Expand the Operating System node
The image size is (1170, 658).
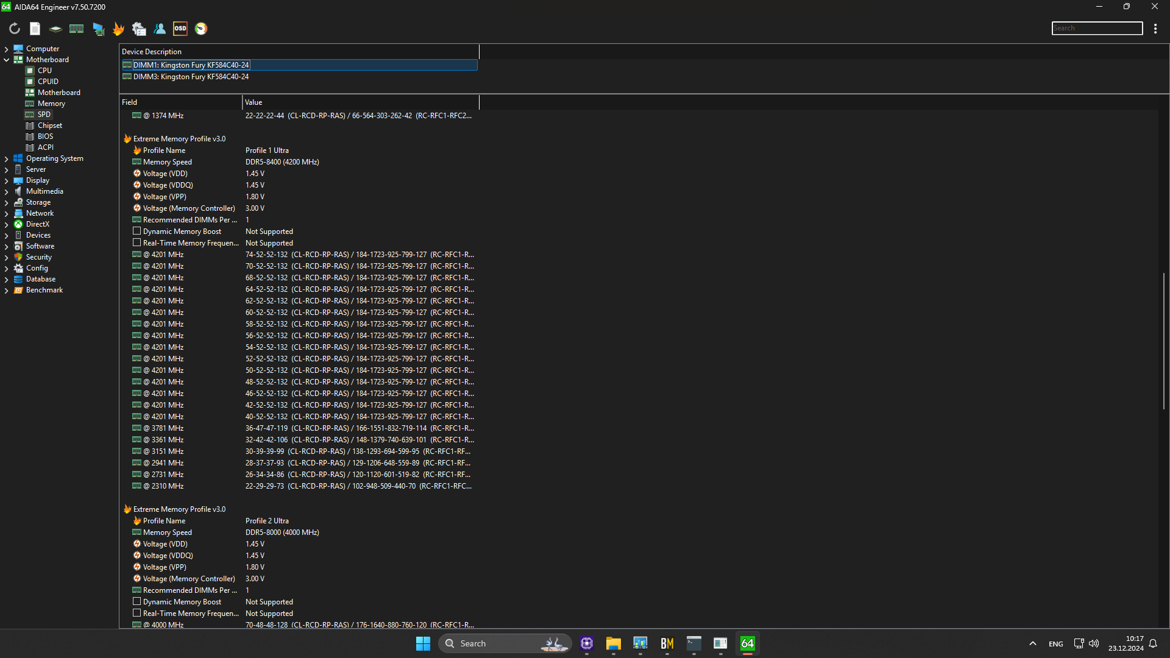[6, 158]
